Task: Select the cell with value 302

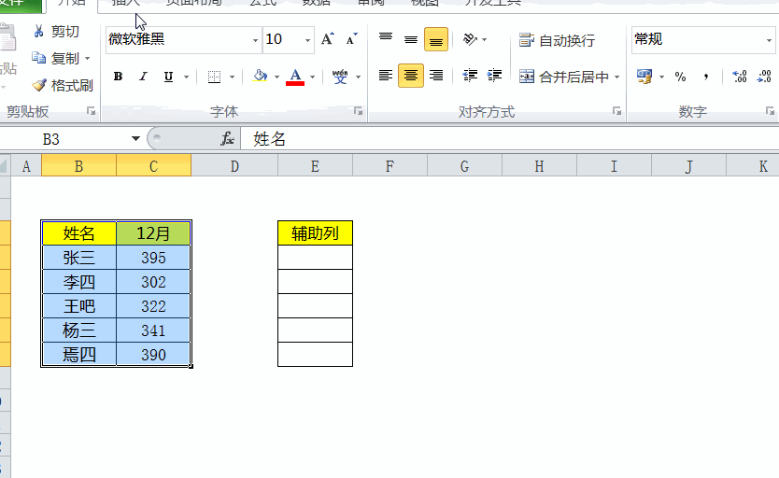Action: point(153,282)
